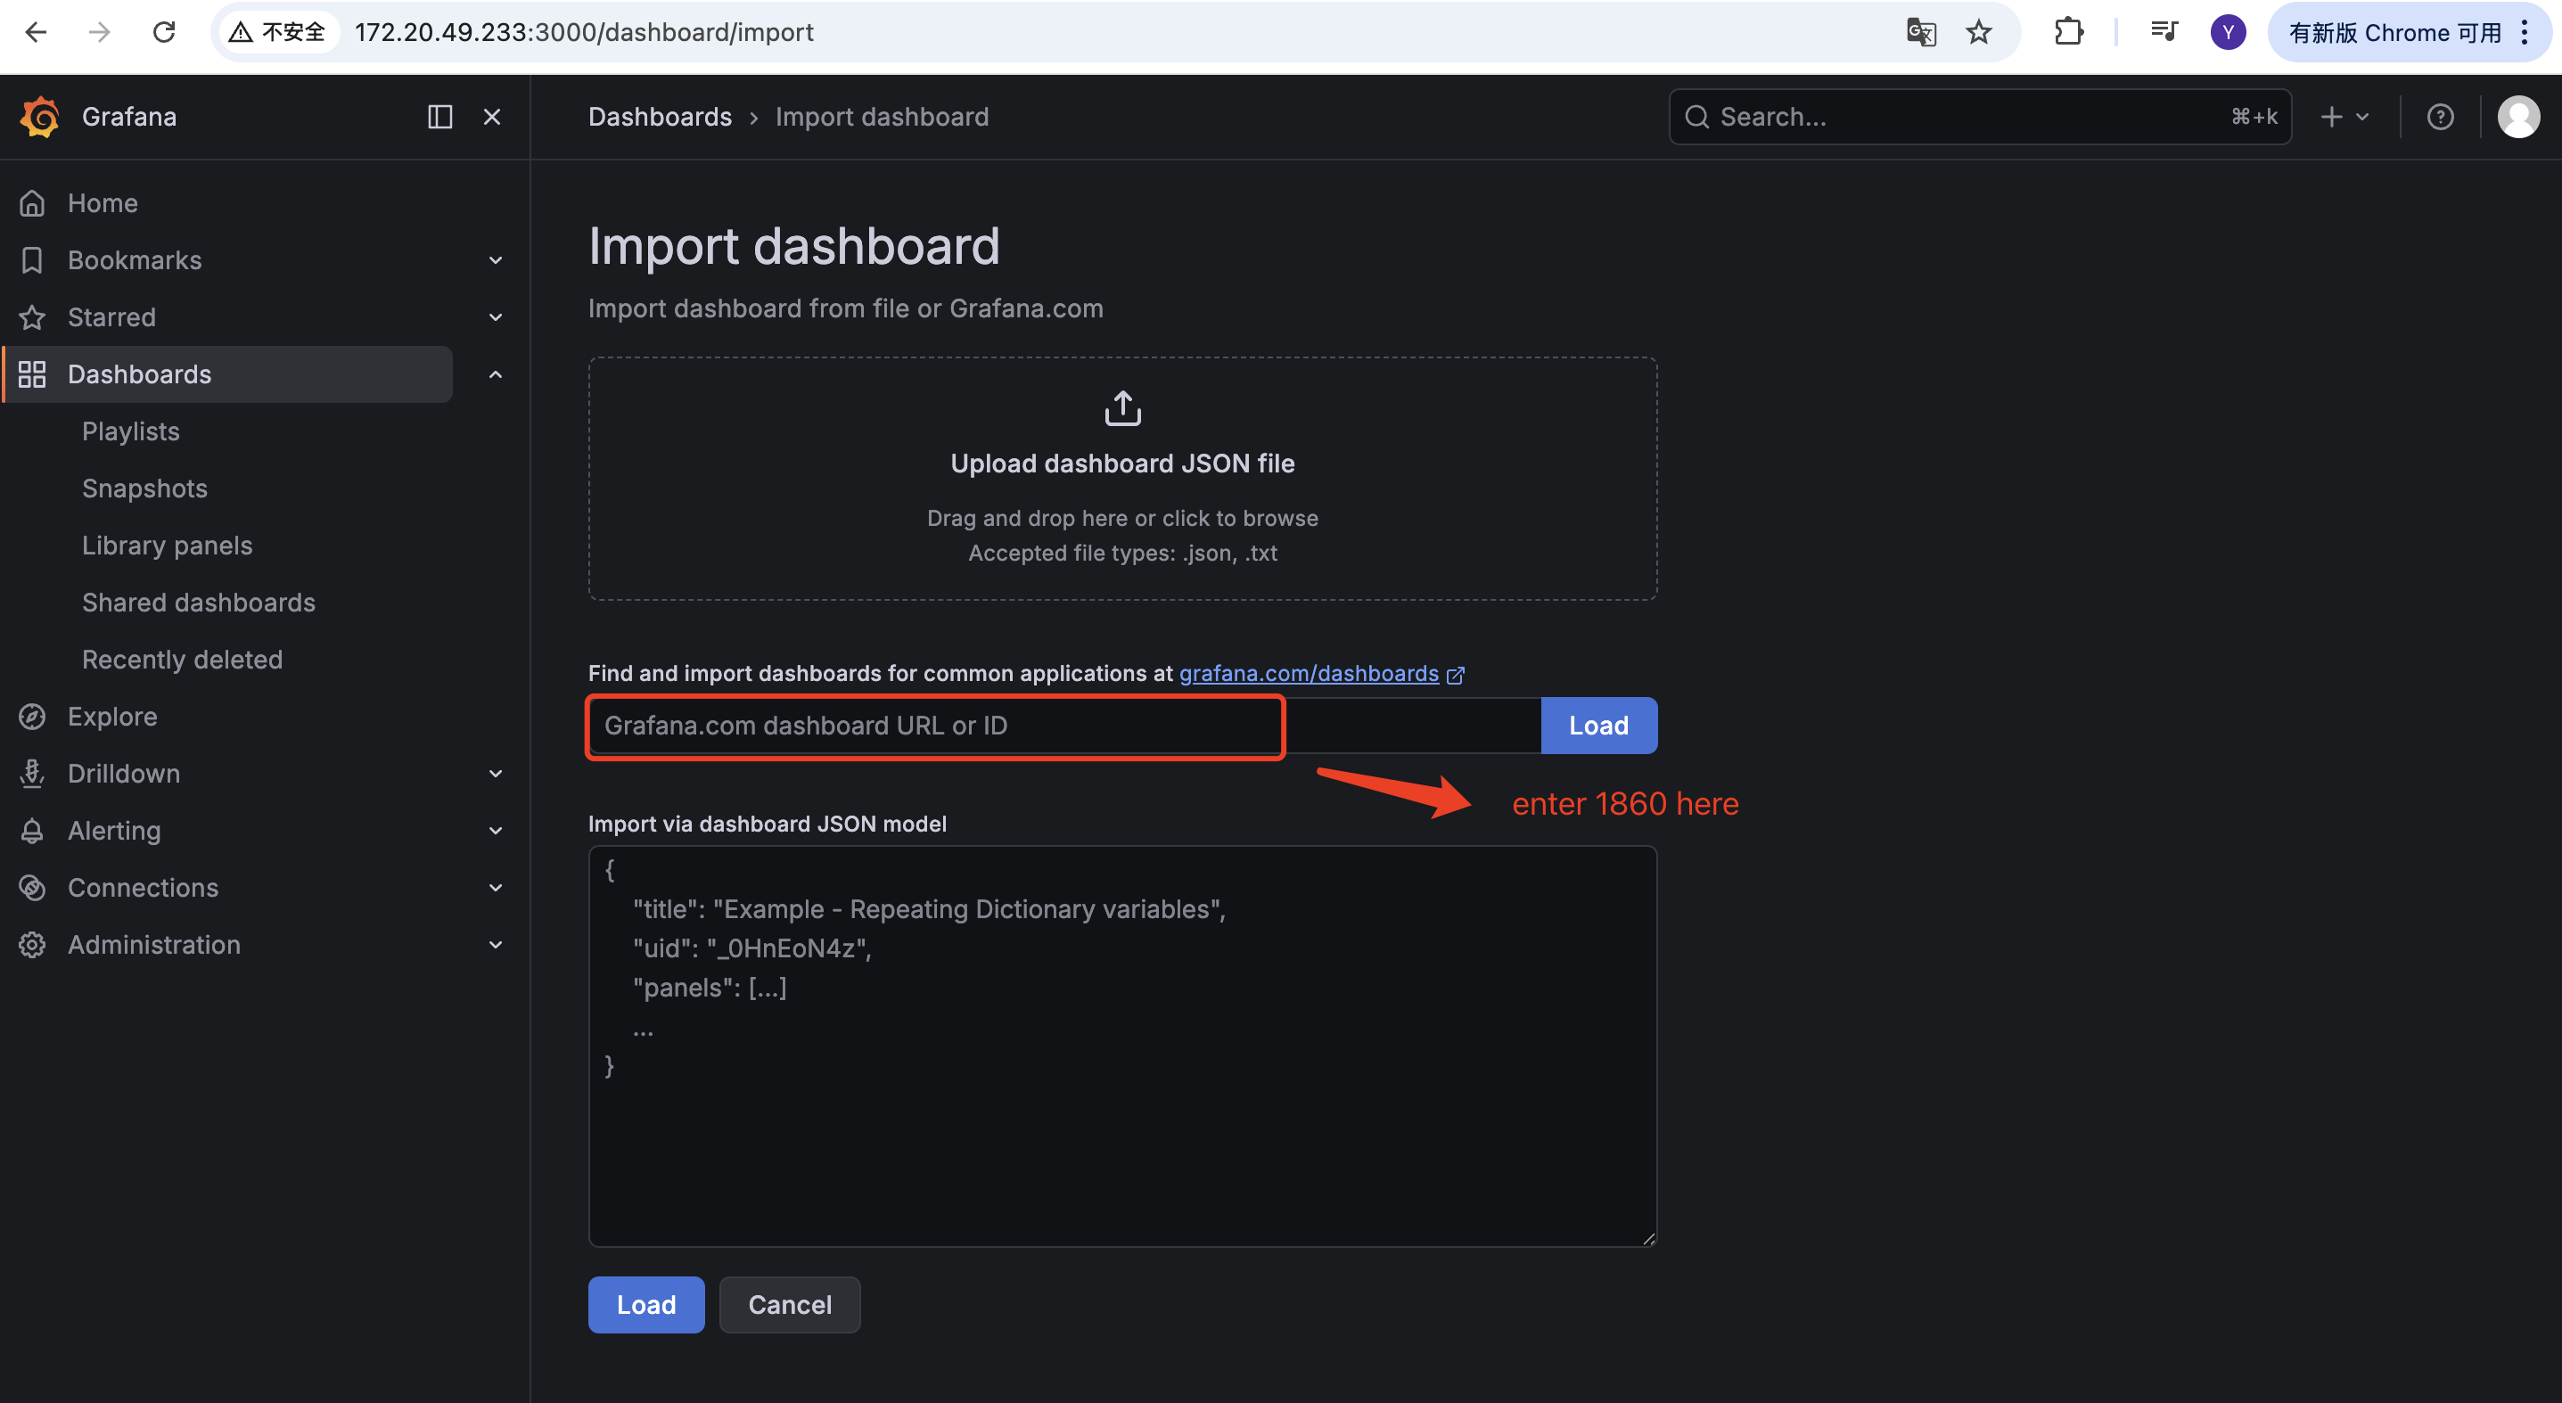Image resolution: width=2562 pixels, height=1403 pixels.
Task: Click the Grafana search box
Action: coord(1979,117)
